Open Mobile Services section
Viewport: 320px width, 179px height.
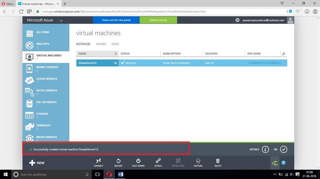pyautogui.click(x=46, y=68)
